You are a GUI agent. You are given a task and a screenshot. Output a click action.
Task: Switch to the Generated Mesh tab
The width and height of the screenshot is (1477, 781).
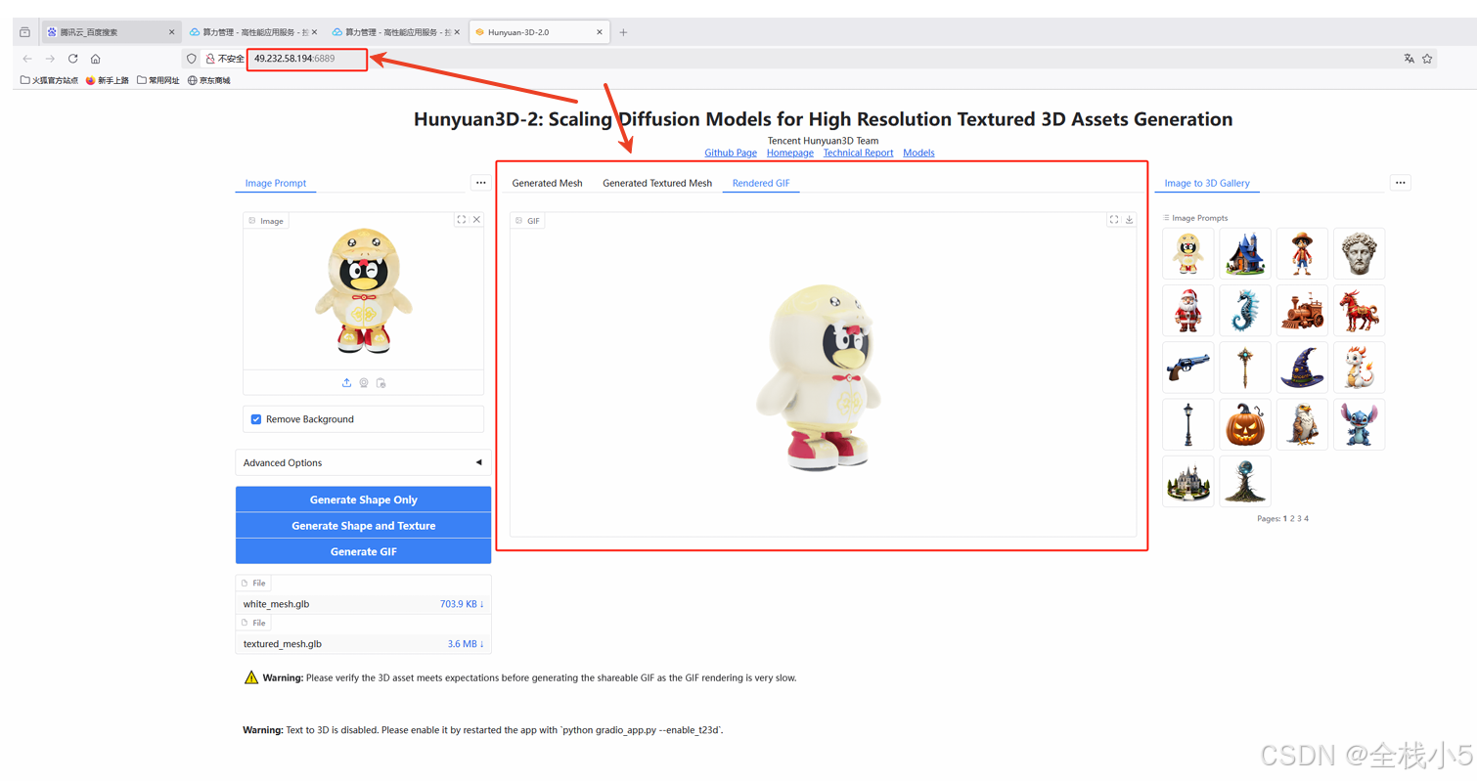pyautogui.click(x=547, y=183)
